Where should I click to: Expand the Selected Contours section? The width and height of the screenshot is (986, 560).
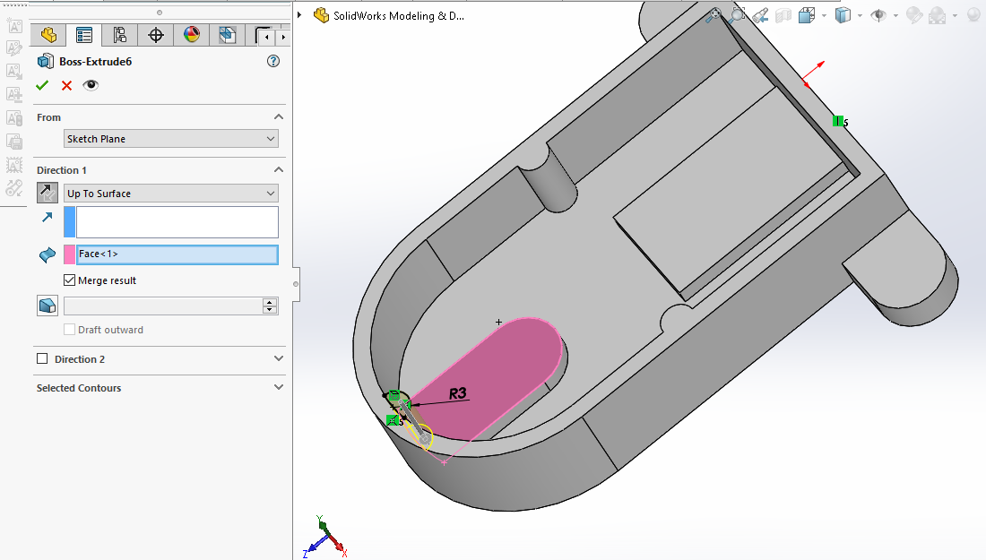278,388
